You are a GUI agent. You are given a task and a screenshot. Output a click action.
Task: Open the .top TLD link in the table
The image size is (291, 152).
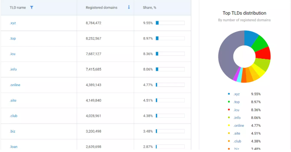(13, 38)
